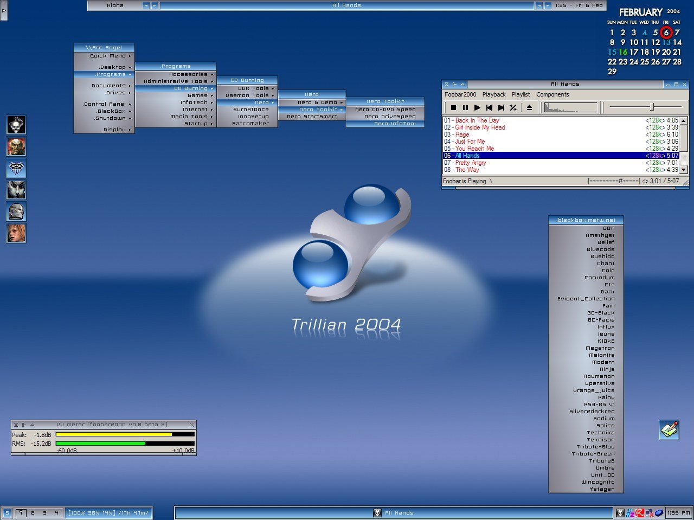Click the green date 16 on the February calendar
This screenshot has height=520, width=694.
(x=623, y=52)
